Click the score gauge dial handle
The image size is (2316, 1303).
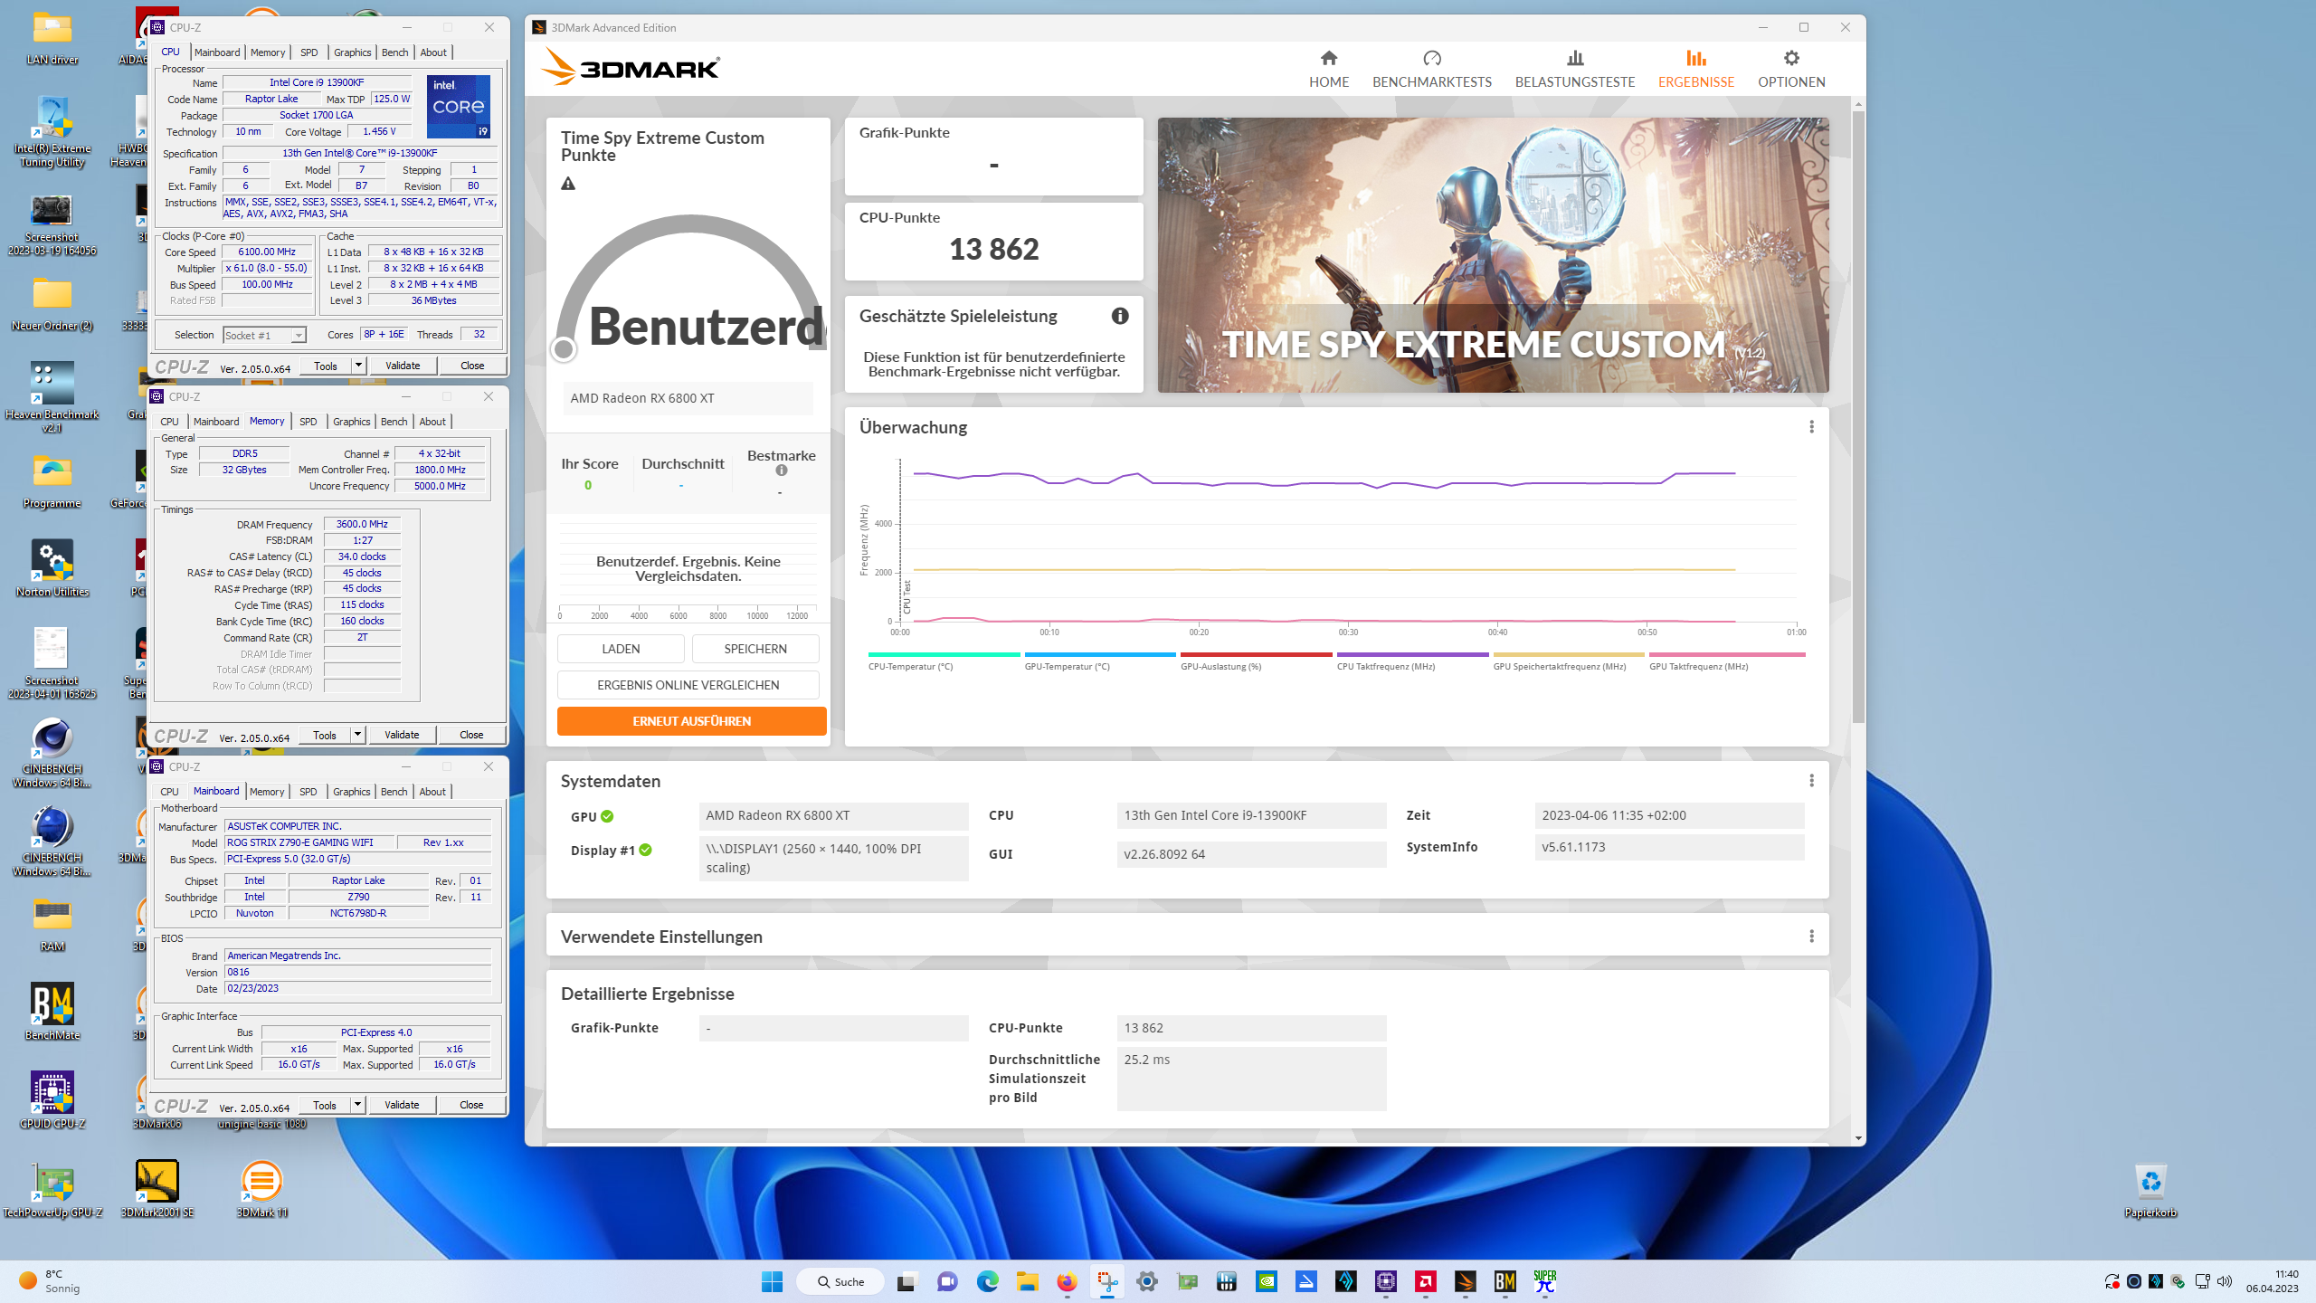pyautogui.click(x=564, y=349)
